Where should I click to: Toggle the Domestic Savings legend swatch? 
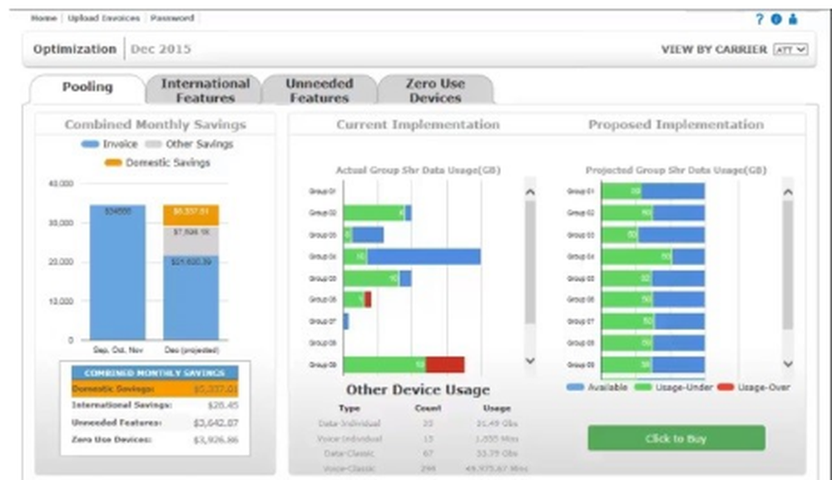coord(113,163)
